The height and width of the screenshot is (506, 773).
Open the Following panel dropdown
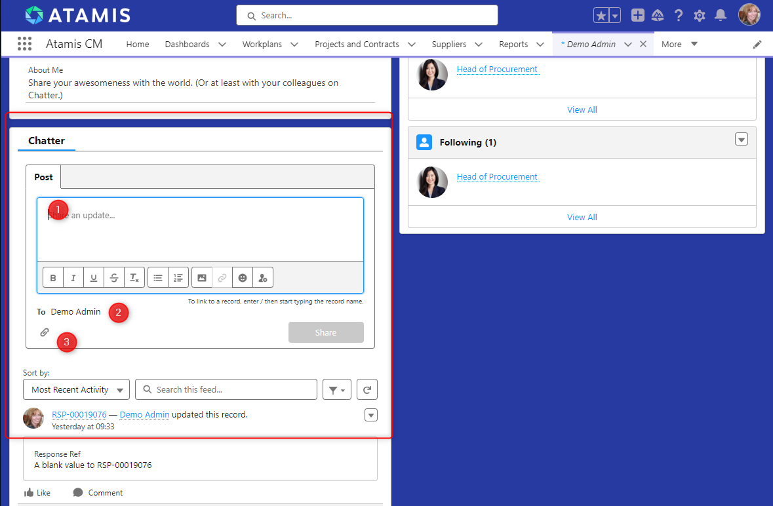741,140
